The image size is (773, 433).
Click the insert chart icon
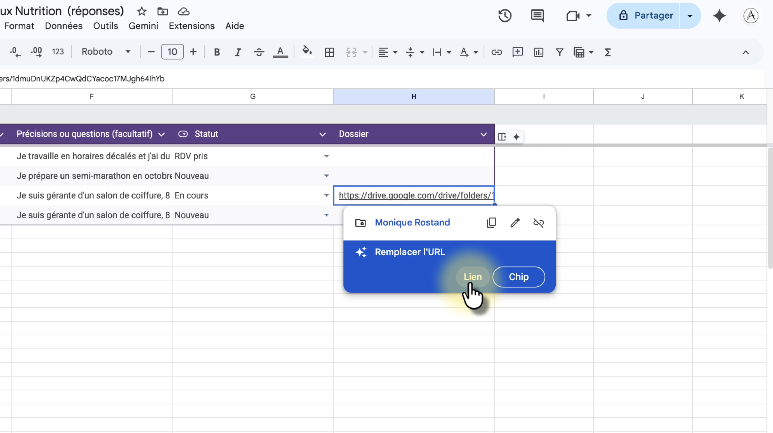(x=539, y=52)
